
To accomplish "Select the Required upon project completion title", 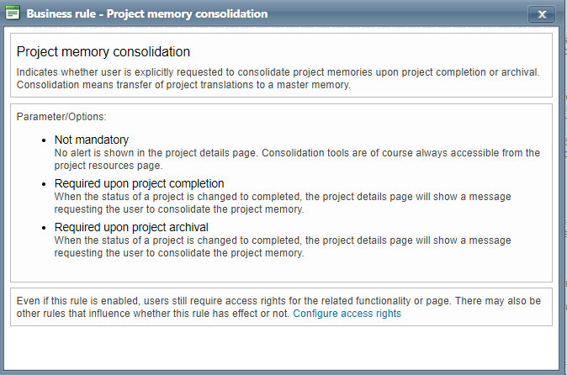I will [139, 183].
